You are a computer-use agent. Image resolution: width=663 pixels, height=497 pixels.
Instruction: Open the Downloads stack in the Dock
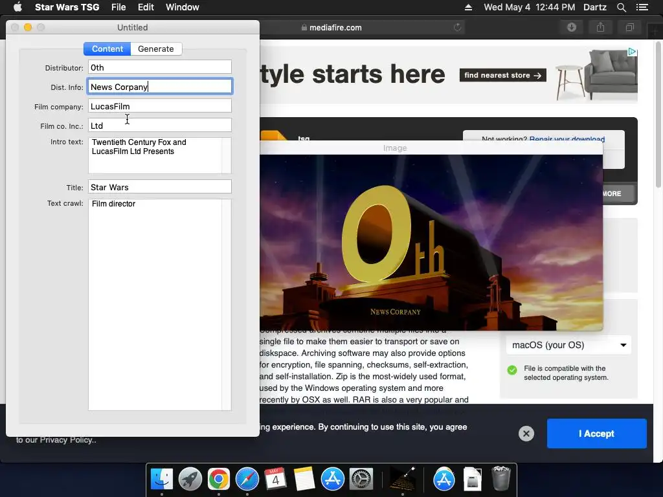tap(472, 480)
